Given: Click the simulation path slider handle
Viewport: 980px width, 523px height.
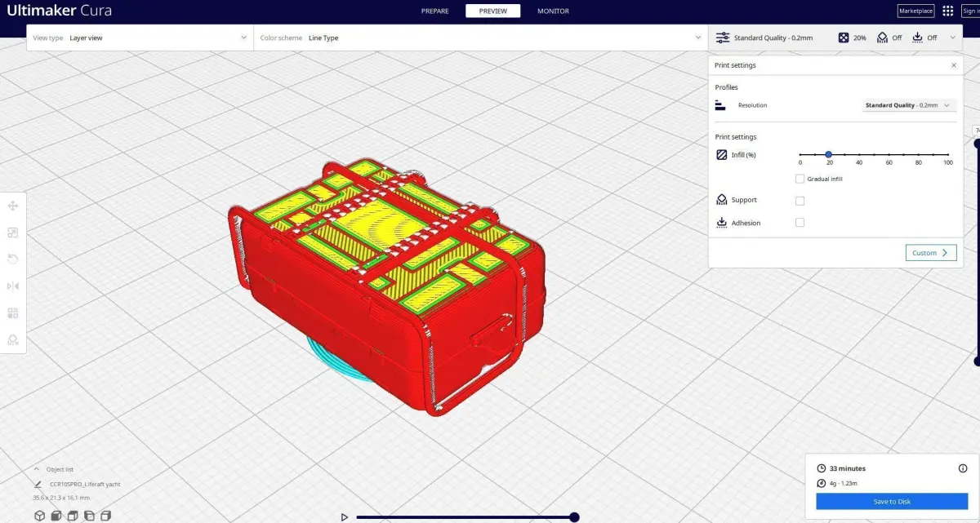Looking at the screenshot, I should point(574,516).
